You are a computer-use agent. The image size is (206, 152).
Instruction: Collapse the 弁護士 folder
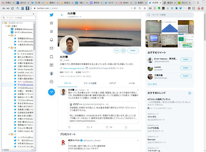tap(6, 26)
